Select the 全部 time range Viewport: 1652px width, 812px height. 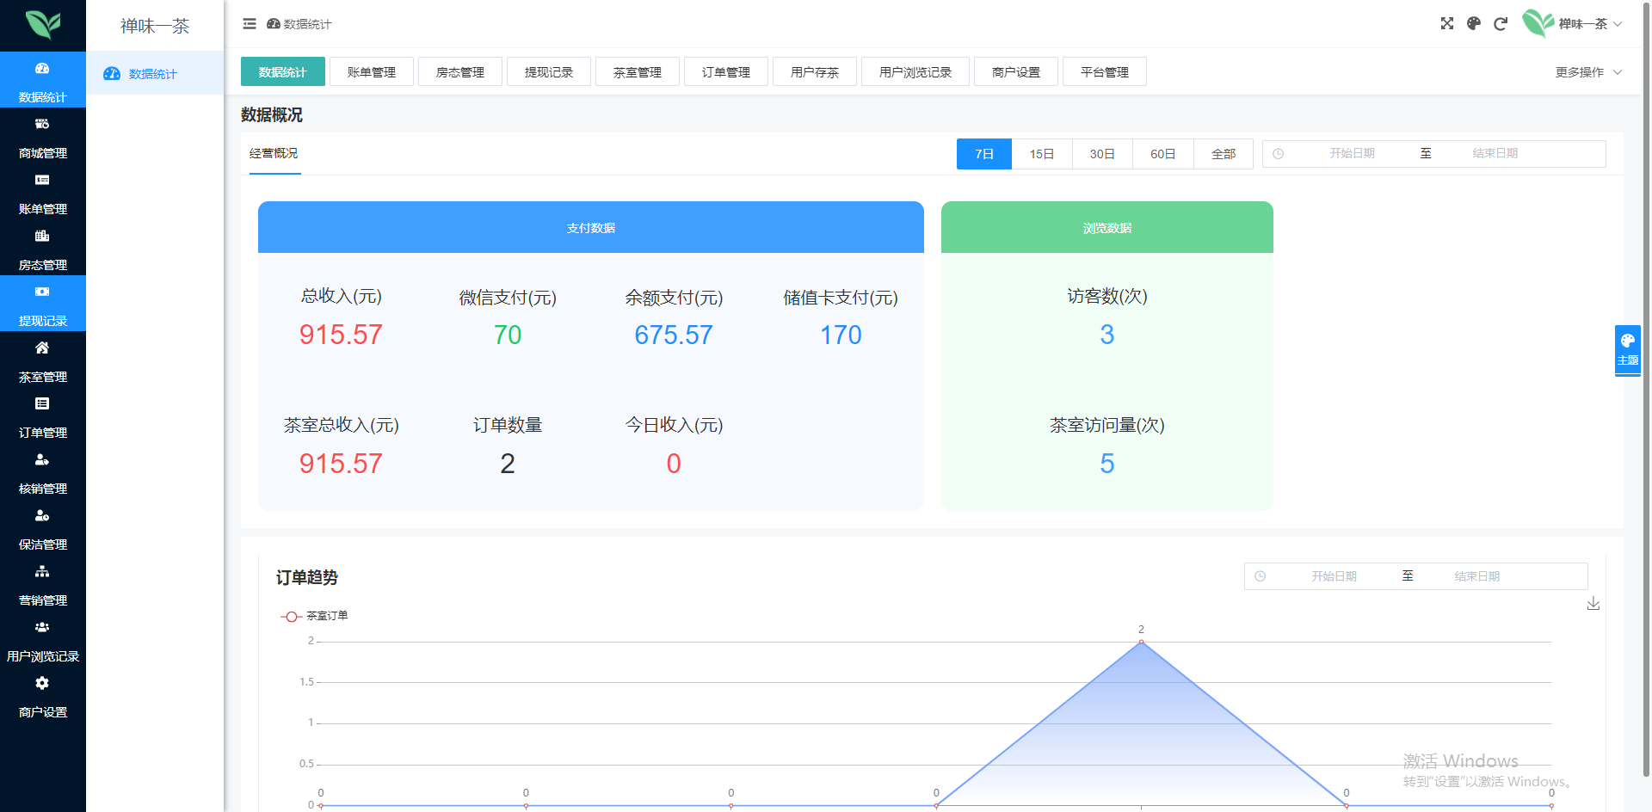(x=1223, y=154)
